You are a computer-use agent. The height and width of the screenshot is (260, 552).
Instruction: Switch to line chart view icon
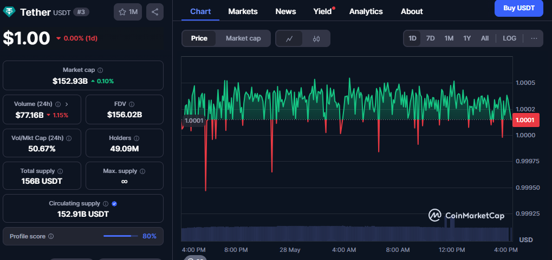click(289, 39)
